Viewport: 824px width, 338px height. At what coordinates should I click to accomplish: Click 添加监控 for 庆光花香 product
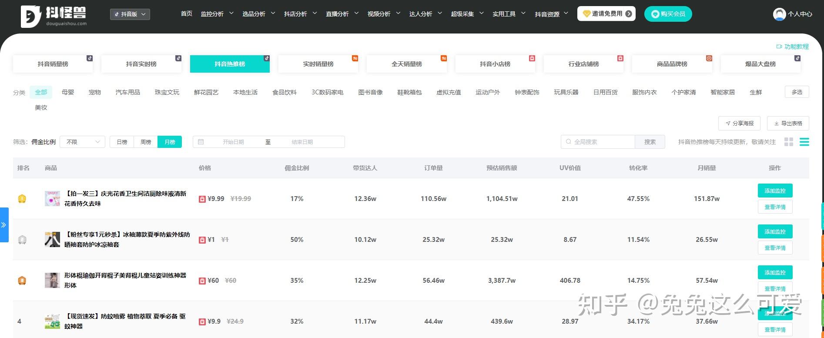pyautogui.click(x=775, y=191)
